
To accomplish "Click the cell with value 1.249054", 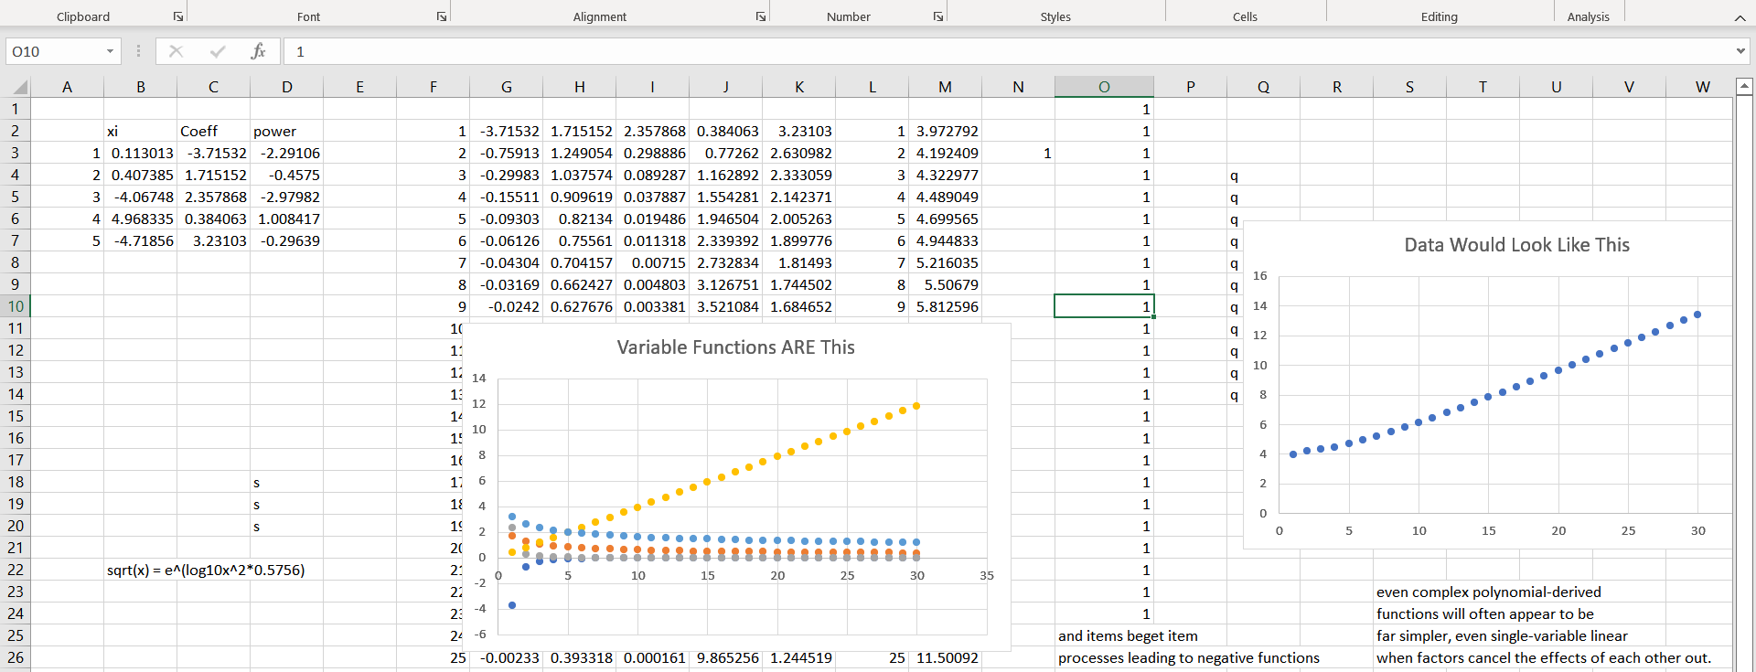I will pos(579,153).
